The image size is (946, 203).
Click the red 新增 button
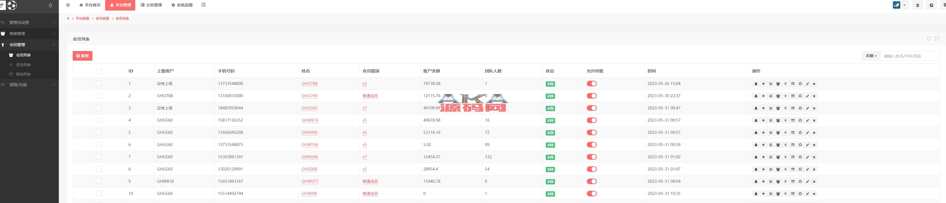(82, 56)
